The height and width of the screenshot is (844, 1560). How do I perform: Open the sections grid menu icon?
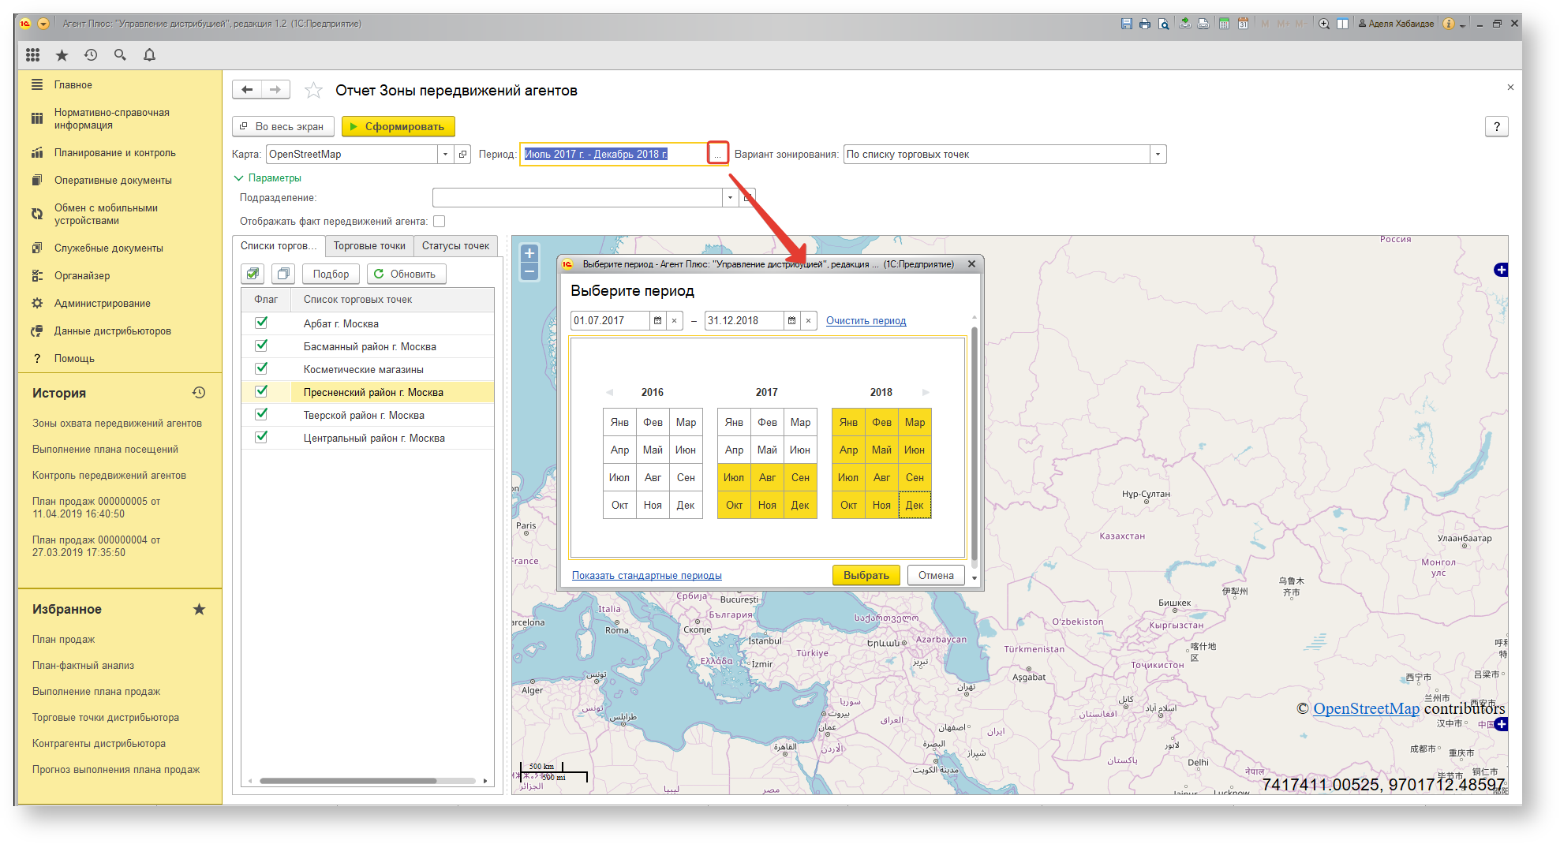(32, 54)
